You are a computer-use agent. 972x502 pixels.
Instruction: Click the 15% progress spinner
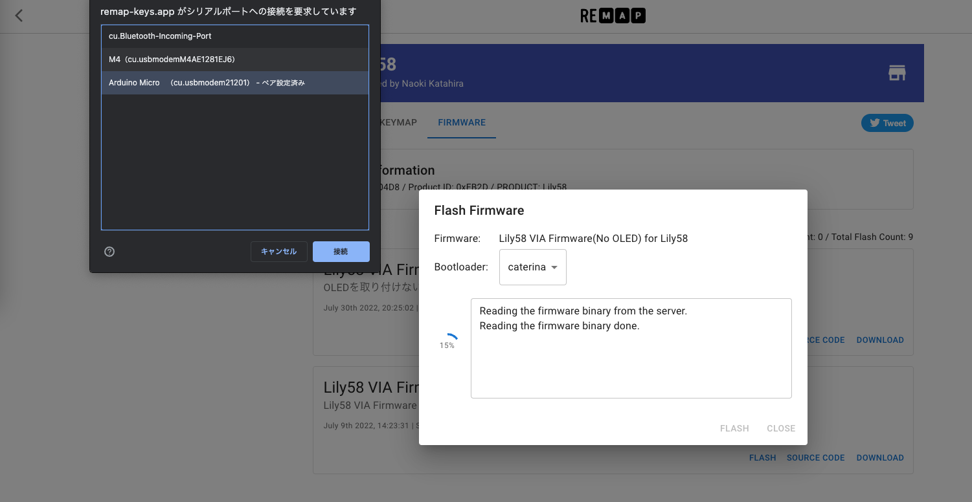click(447, 340)
